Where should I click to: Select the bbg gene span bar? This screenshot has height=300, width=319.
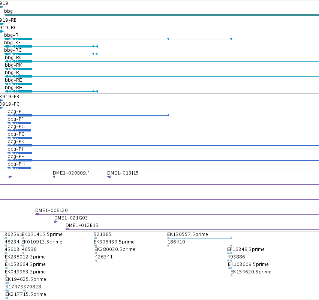click(162, 15)
